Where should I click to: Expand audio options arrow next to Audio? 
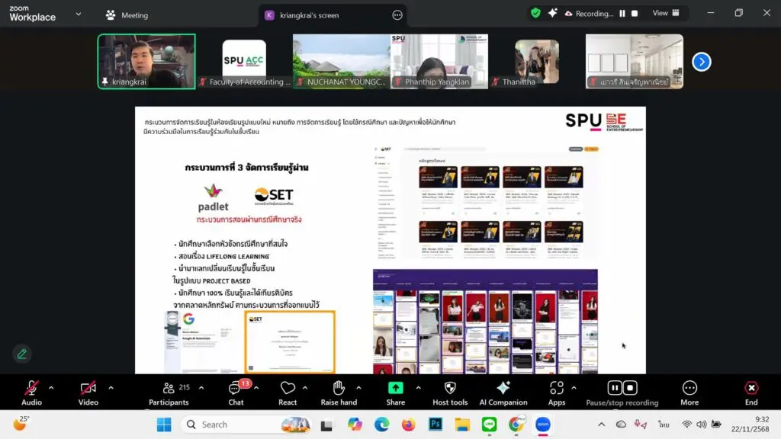[x=51, y=388]
